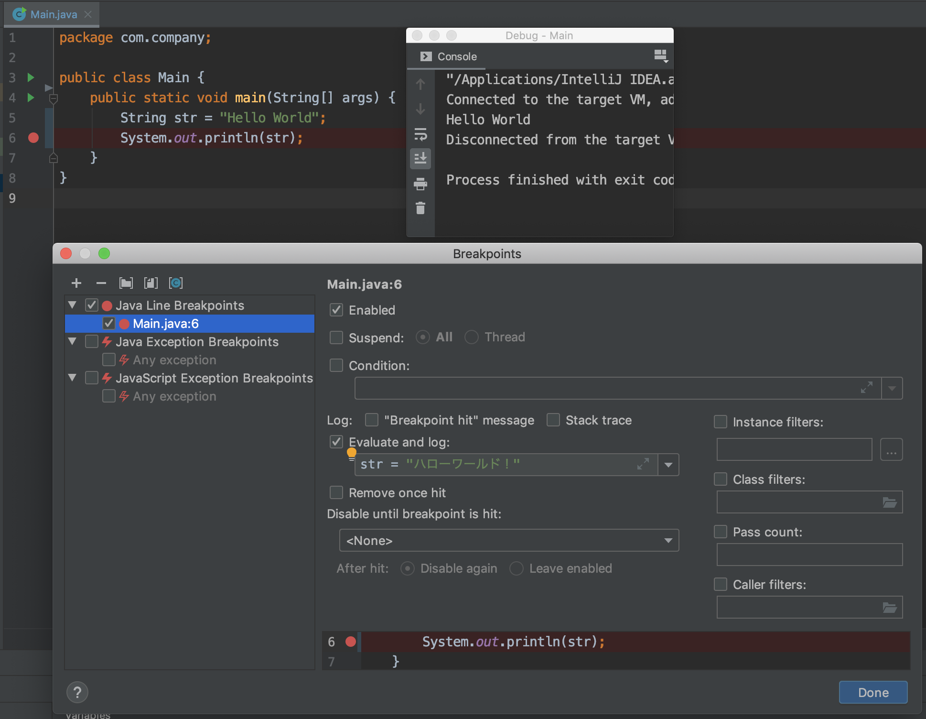Screen dimensions: 926x719
Task: Click the run gutter arrow on line 3
Action: [31, 77]
